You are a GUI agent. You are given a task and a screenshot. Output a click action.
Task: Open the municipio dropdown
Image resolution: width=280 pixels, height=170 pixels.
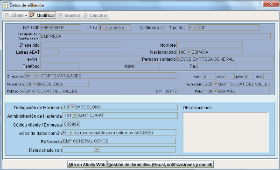[215, 84]
